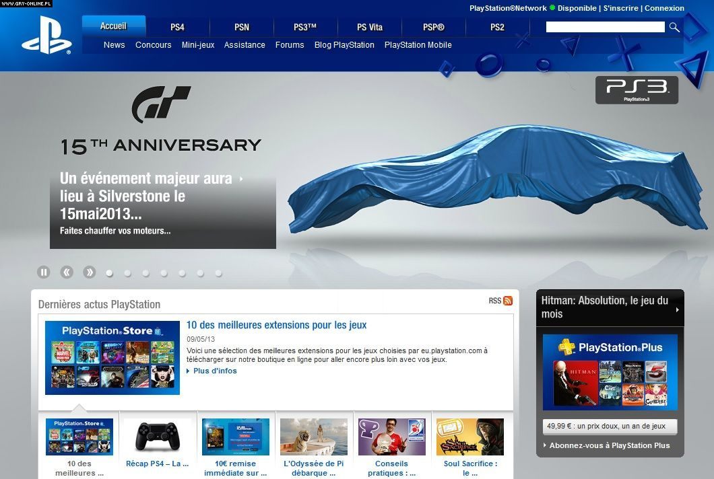Image resolution: width=714 pixels, height=479 pixels.
Task: Pause the banner slideshow
Action: [x=44, y=272]
